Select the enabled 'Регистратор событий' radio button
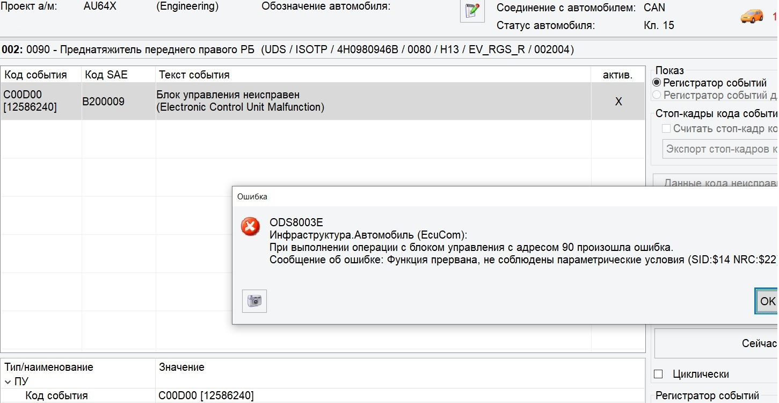Image resolution: width=779 pixels, height=403 pixels. tap(657, 83)
